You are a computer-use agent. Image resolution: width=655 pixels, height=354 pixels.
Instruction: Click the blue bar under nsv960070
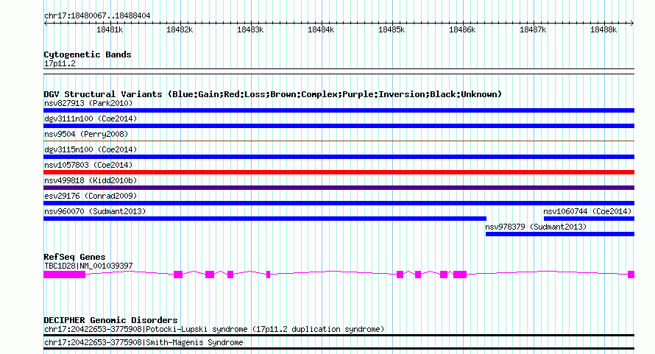point(265,219)
